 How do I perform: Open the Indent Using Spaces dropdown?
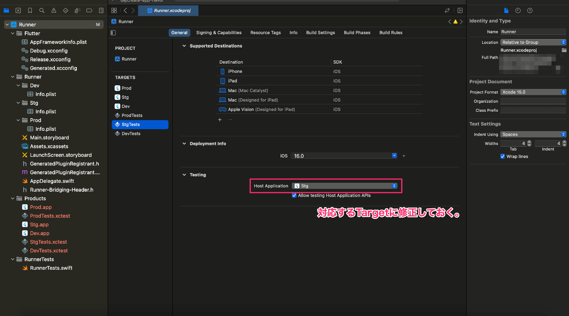(533, 134)
